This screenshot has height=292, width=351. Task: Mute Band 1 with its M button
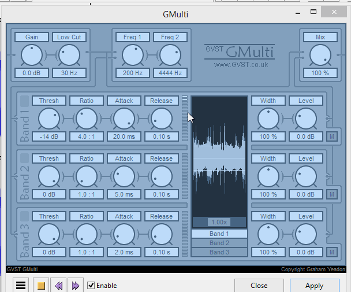(x=332, y=136)
